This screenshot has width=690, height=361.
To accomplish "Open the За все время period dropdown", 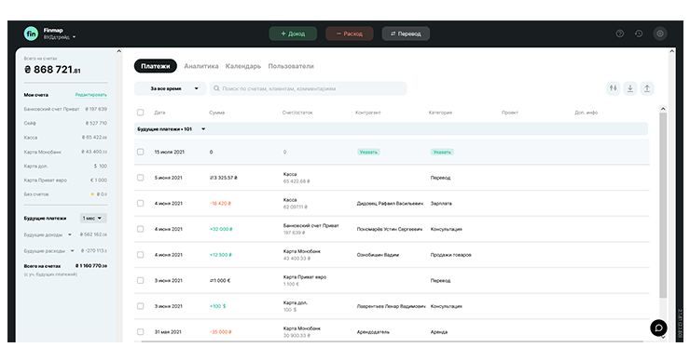I will point(170,88).
